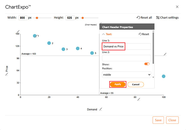Select data point labeled 3
This screenshot has height=130, width=186.
click(63, 49)
